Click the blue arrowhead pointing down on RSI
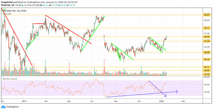The width and height of the screenshot is (213, 110). click(x=165, y=96)
